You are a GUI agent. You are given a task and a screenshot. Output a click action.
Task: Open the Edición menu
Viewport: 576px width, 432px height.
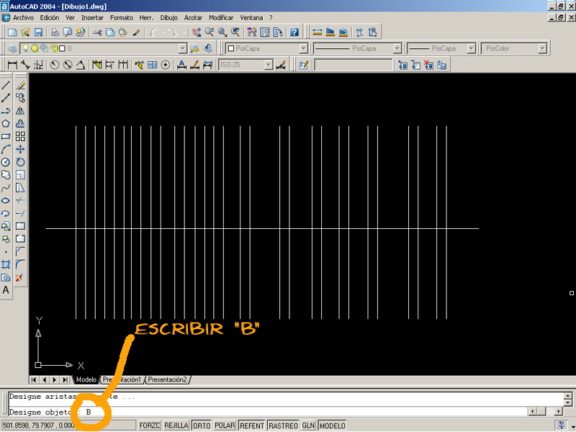pos(50,17)
